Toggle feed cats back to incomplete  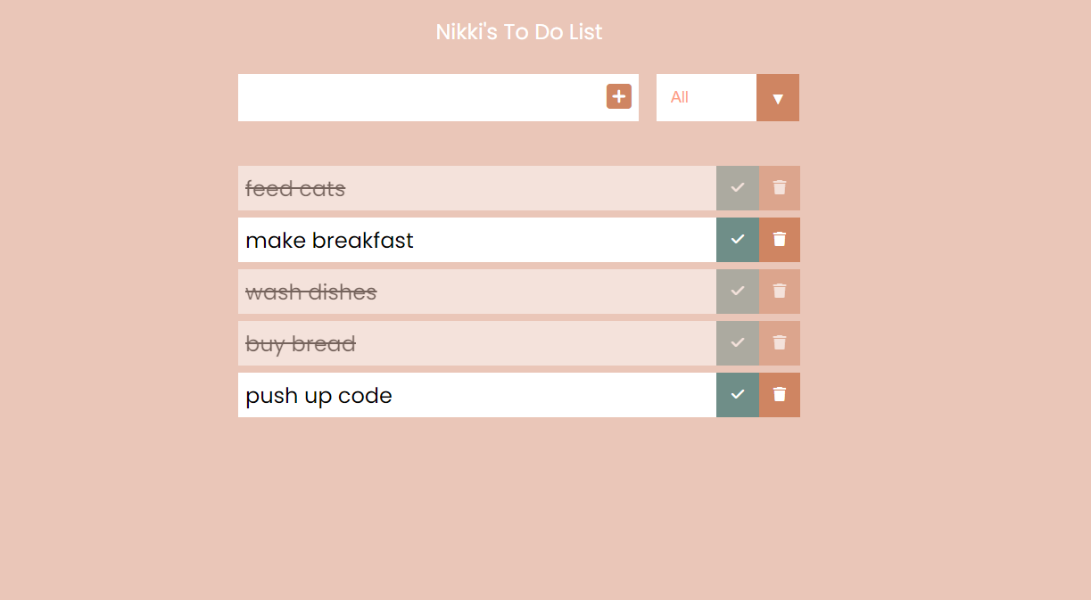737,187
